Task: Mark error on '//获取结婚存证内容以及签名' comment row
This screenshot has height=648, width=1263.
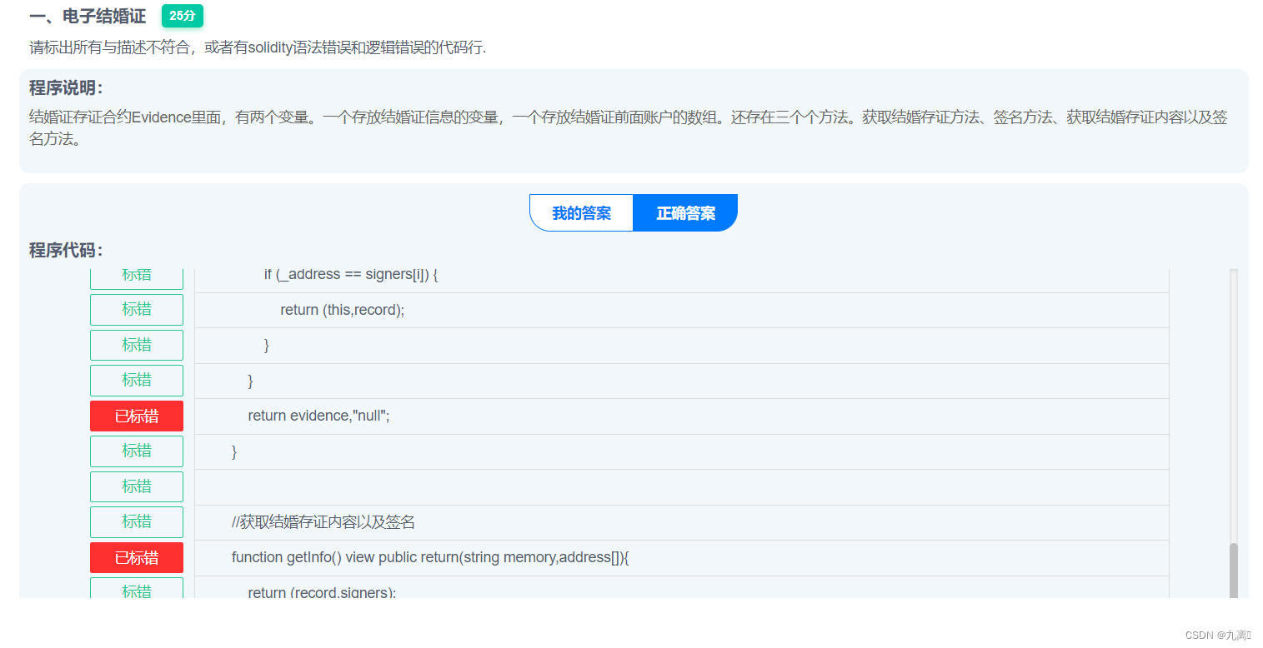Action: 137,521
